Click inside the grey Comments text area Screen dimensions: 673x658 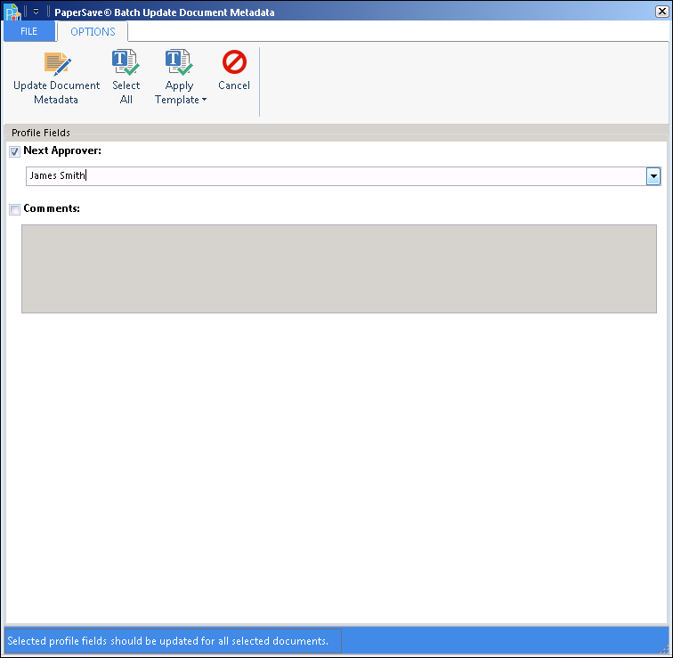(x=338, y=268)
